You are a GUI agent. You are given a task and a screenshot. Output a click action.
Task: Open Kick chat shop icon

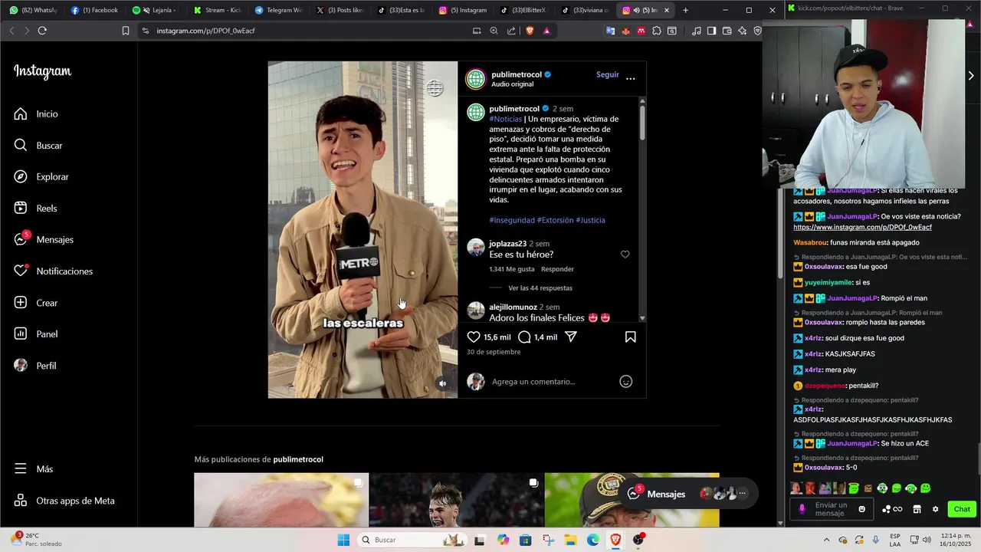tap(917, 509)
